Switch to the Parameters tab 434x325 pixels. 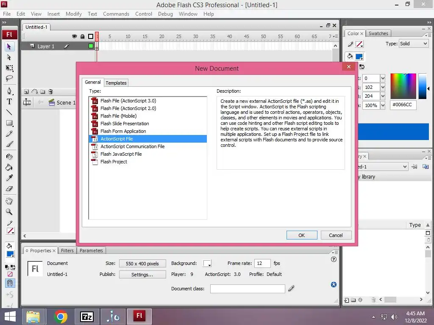[x=91, y=251]
